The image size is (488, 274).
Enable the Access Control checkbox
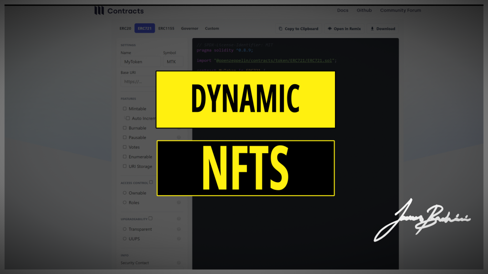pyautogui.click(x=151, y=182)
